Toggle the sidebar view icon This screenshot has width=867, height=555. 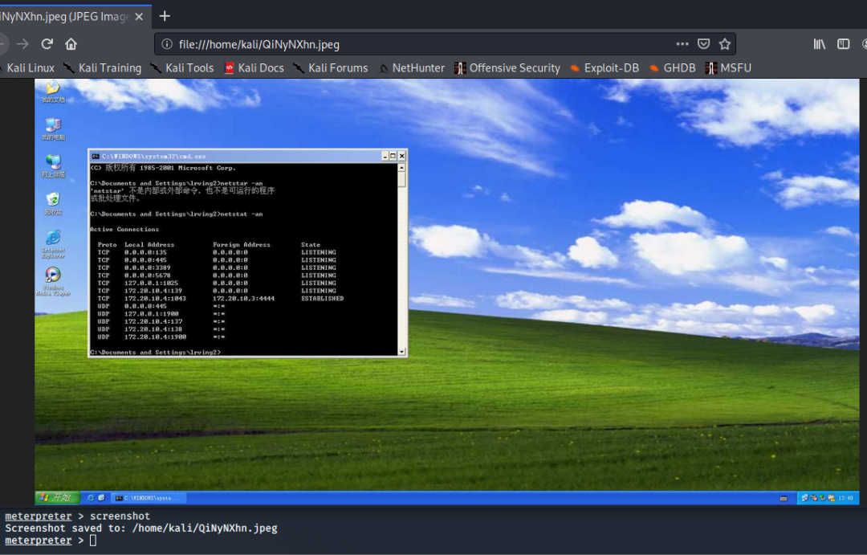(x=843, y=43)
